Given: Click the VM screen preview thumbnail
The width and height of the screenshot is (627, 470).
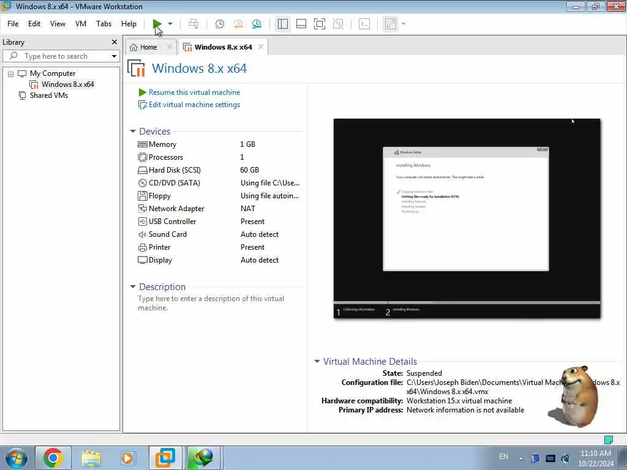Looking at the screenshot, I should pos(467,218).
